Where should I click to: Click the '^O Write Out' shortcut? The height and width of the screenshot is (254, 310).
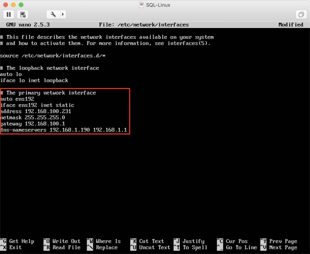click(x=62, y=241)
